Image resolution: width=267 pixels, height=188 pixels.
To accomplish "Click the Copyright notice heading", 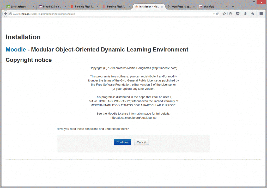I will [29, 60].
